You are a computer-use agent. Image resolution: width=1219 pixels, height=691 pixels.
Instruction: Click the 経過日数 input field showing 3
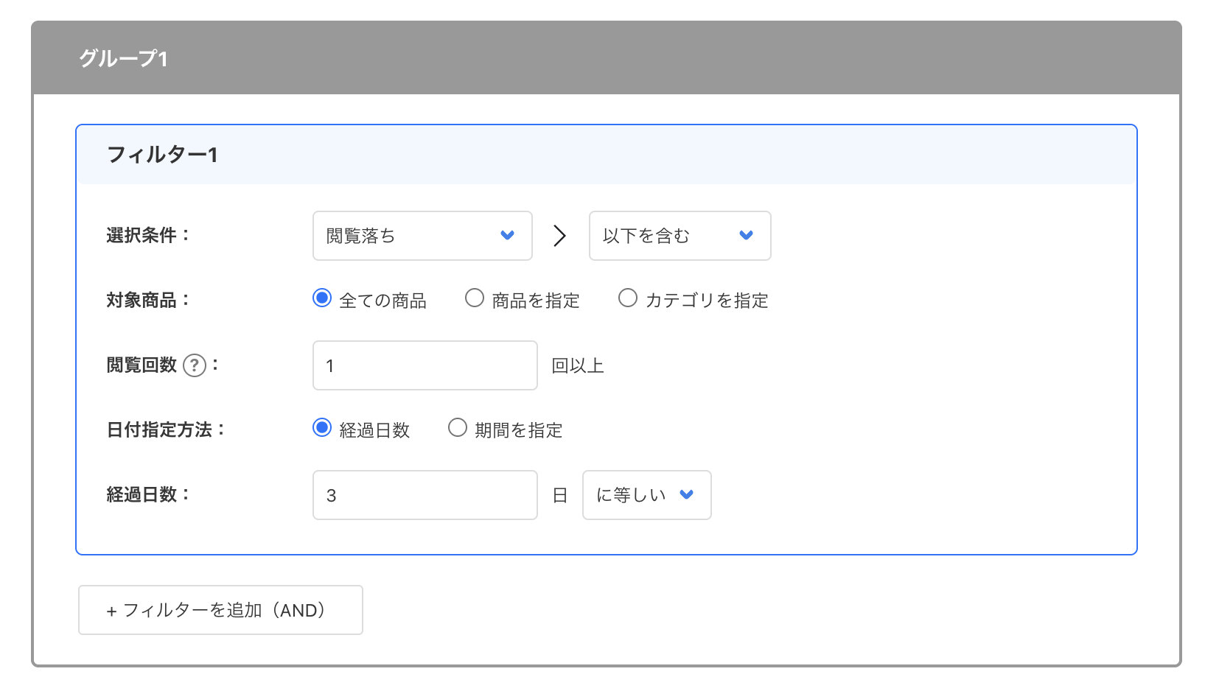click(x=424, y=495)
